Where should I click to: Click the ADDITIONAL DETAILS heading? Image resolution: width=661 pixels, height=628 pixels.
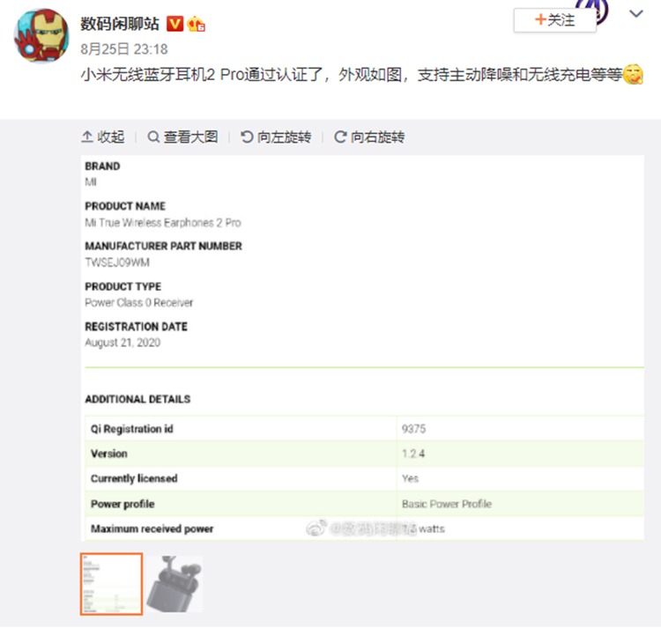pyautogui.click(x=137, y=399)
